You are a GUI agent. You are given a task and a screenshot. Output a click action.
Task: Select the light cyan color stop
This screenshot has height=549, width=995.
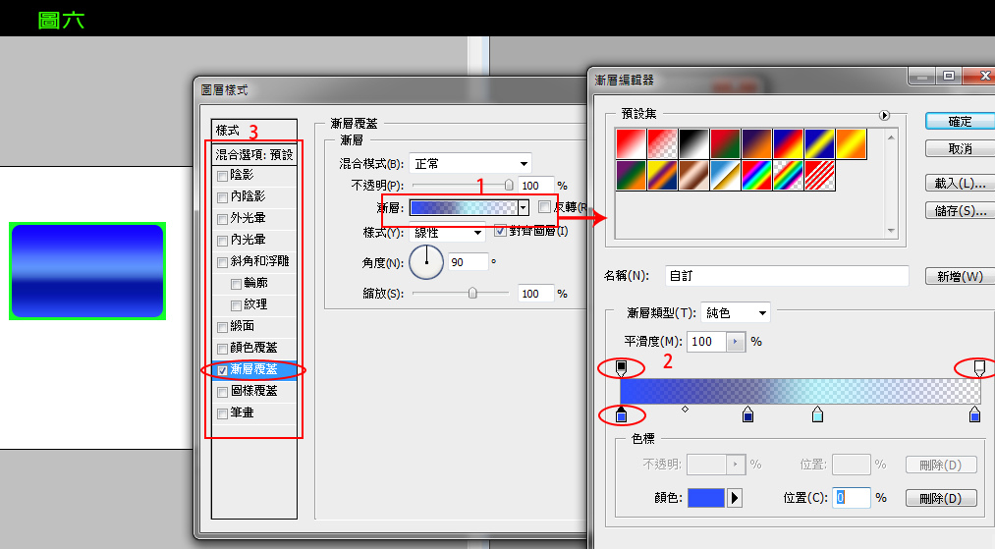[x=818, y=414]
